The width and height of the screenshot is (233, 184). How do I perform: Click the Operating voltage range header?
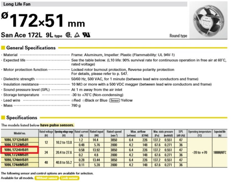(x=64, y=133)
